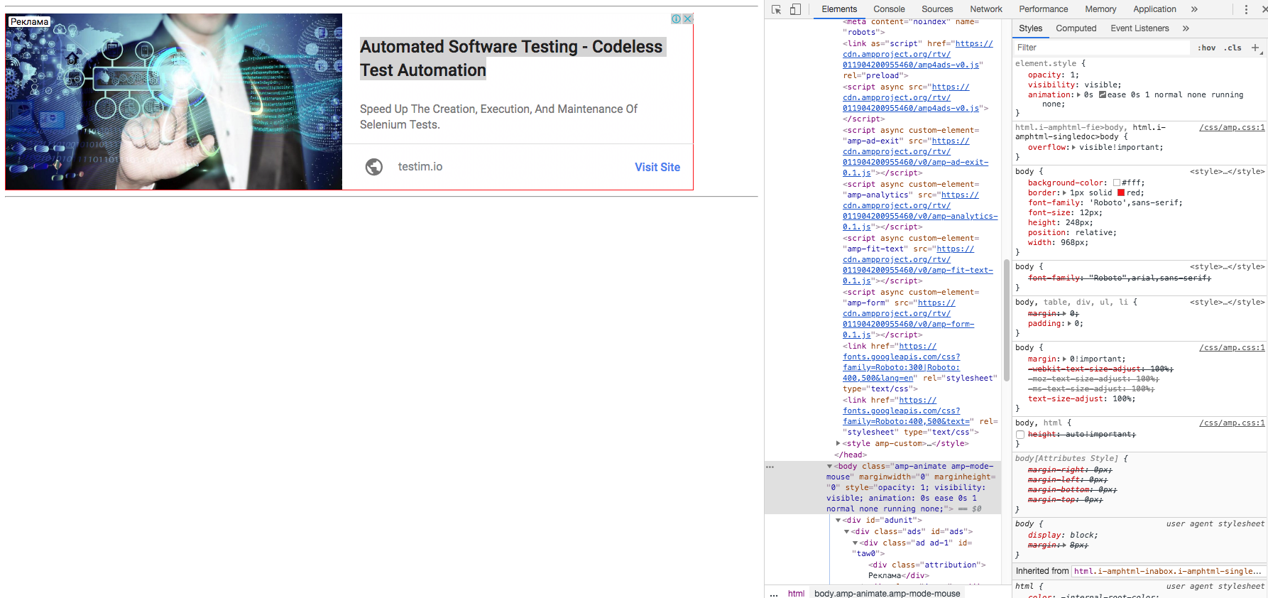This screenshot has width=1268, height=598.
Task: Open the amp-analytics script URL link
Action: click(x=920, y=211)
